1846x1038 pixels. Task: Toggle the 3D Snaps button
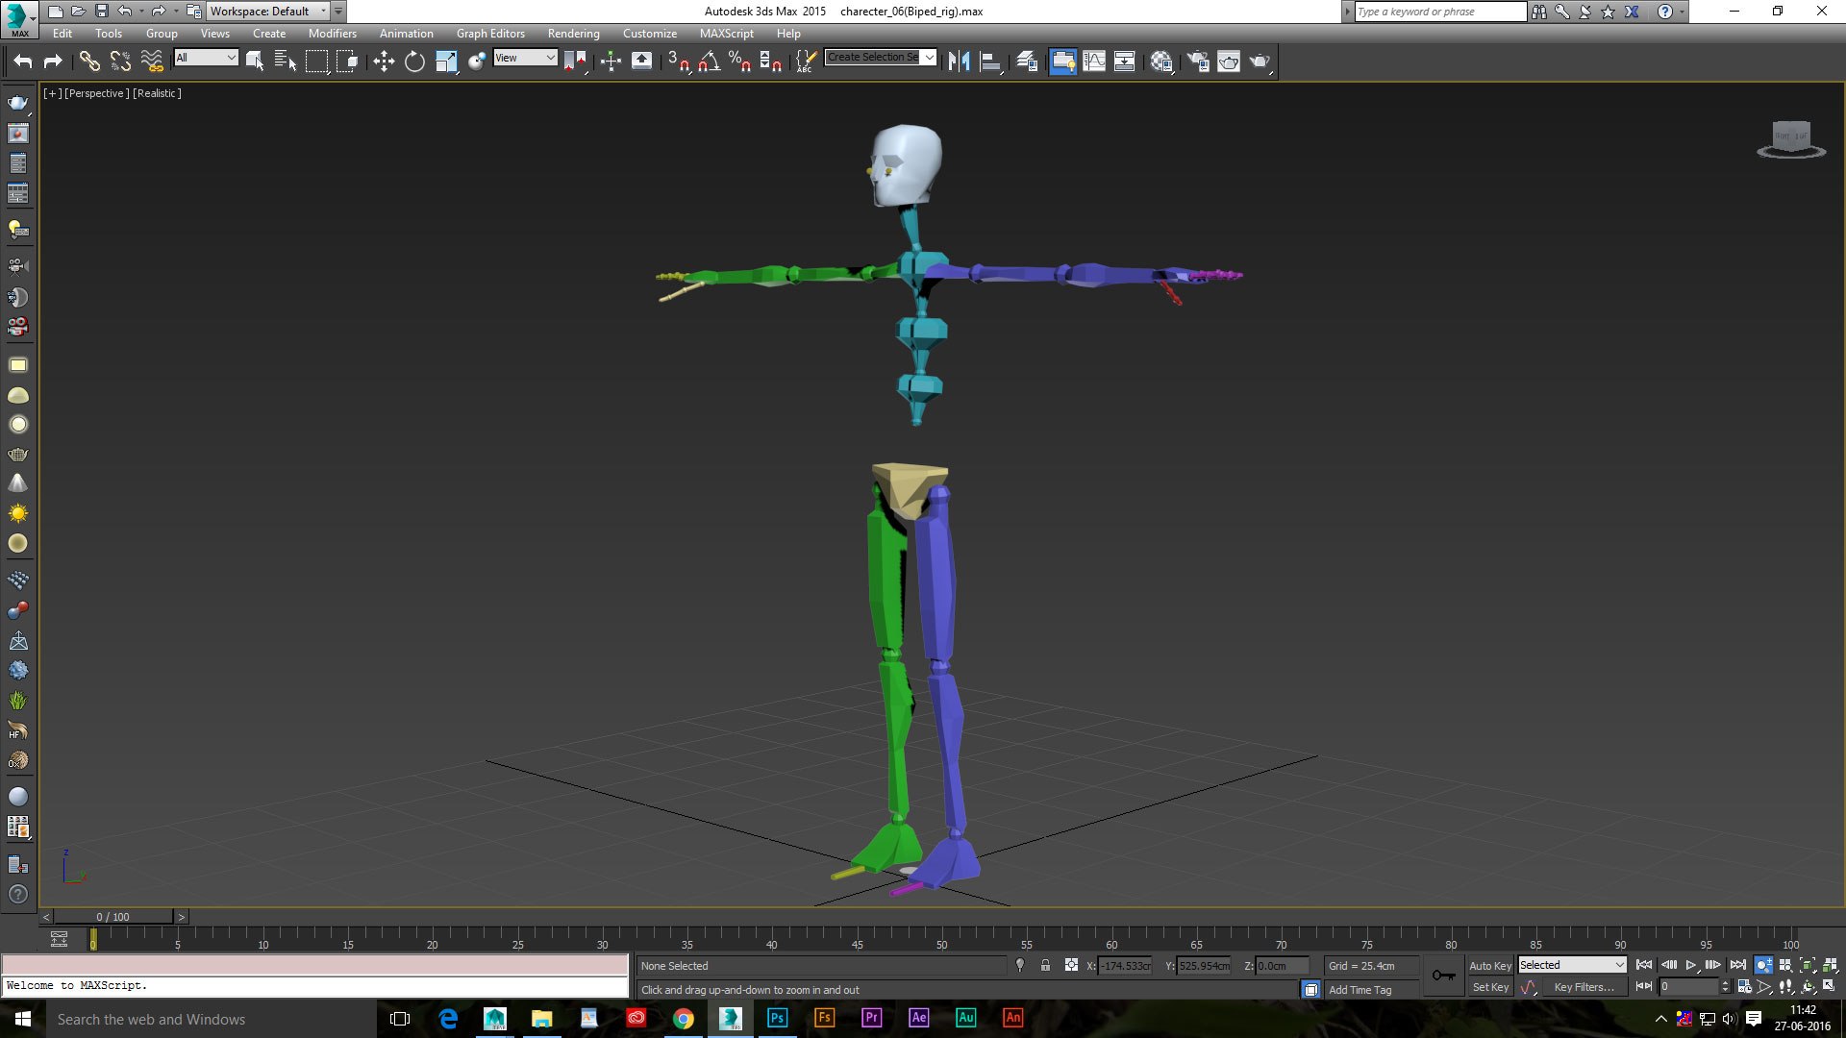click(x=678, y=62)
